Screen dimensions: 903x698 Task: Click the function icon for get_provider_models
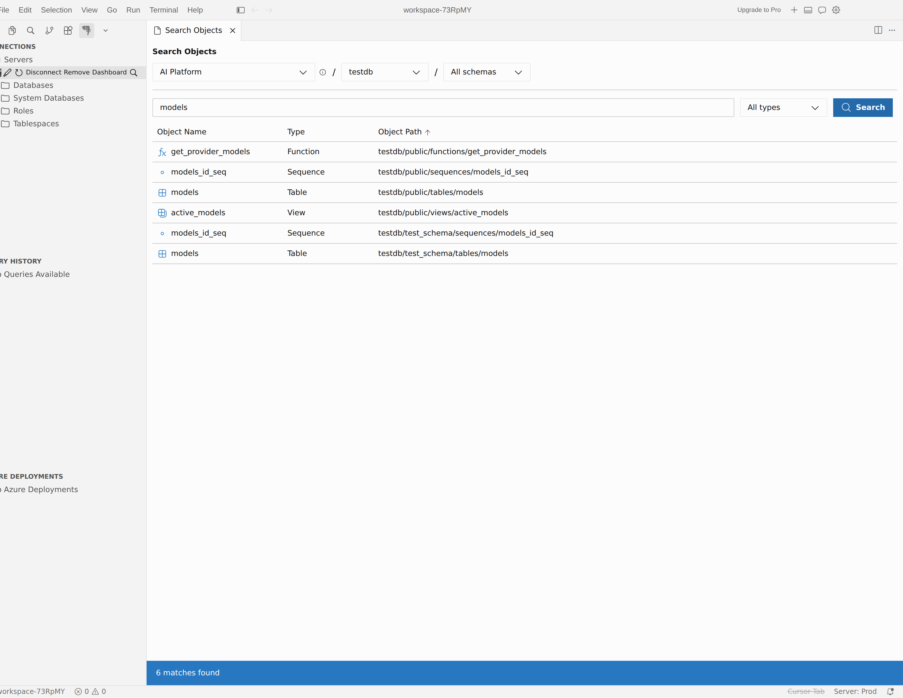[x=162, y=152]
